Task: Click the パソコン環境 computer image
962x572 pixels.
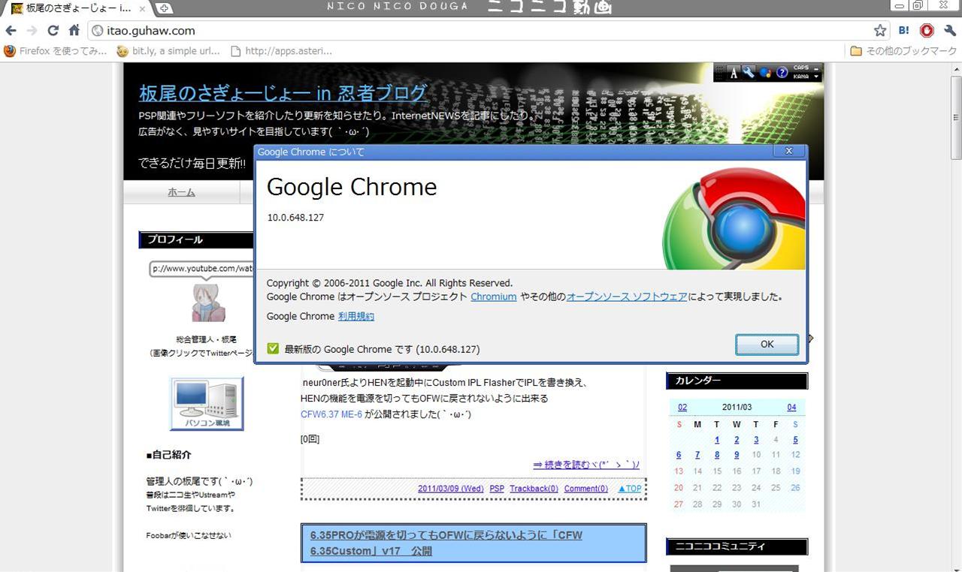Action: tap(207, 404)
